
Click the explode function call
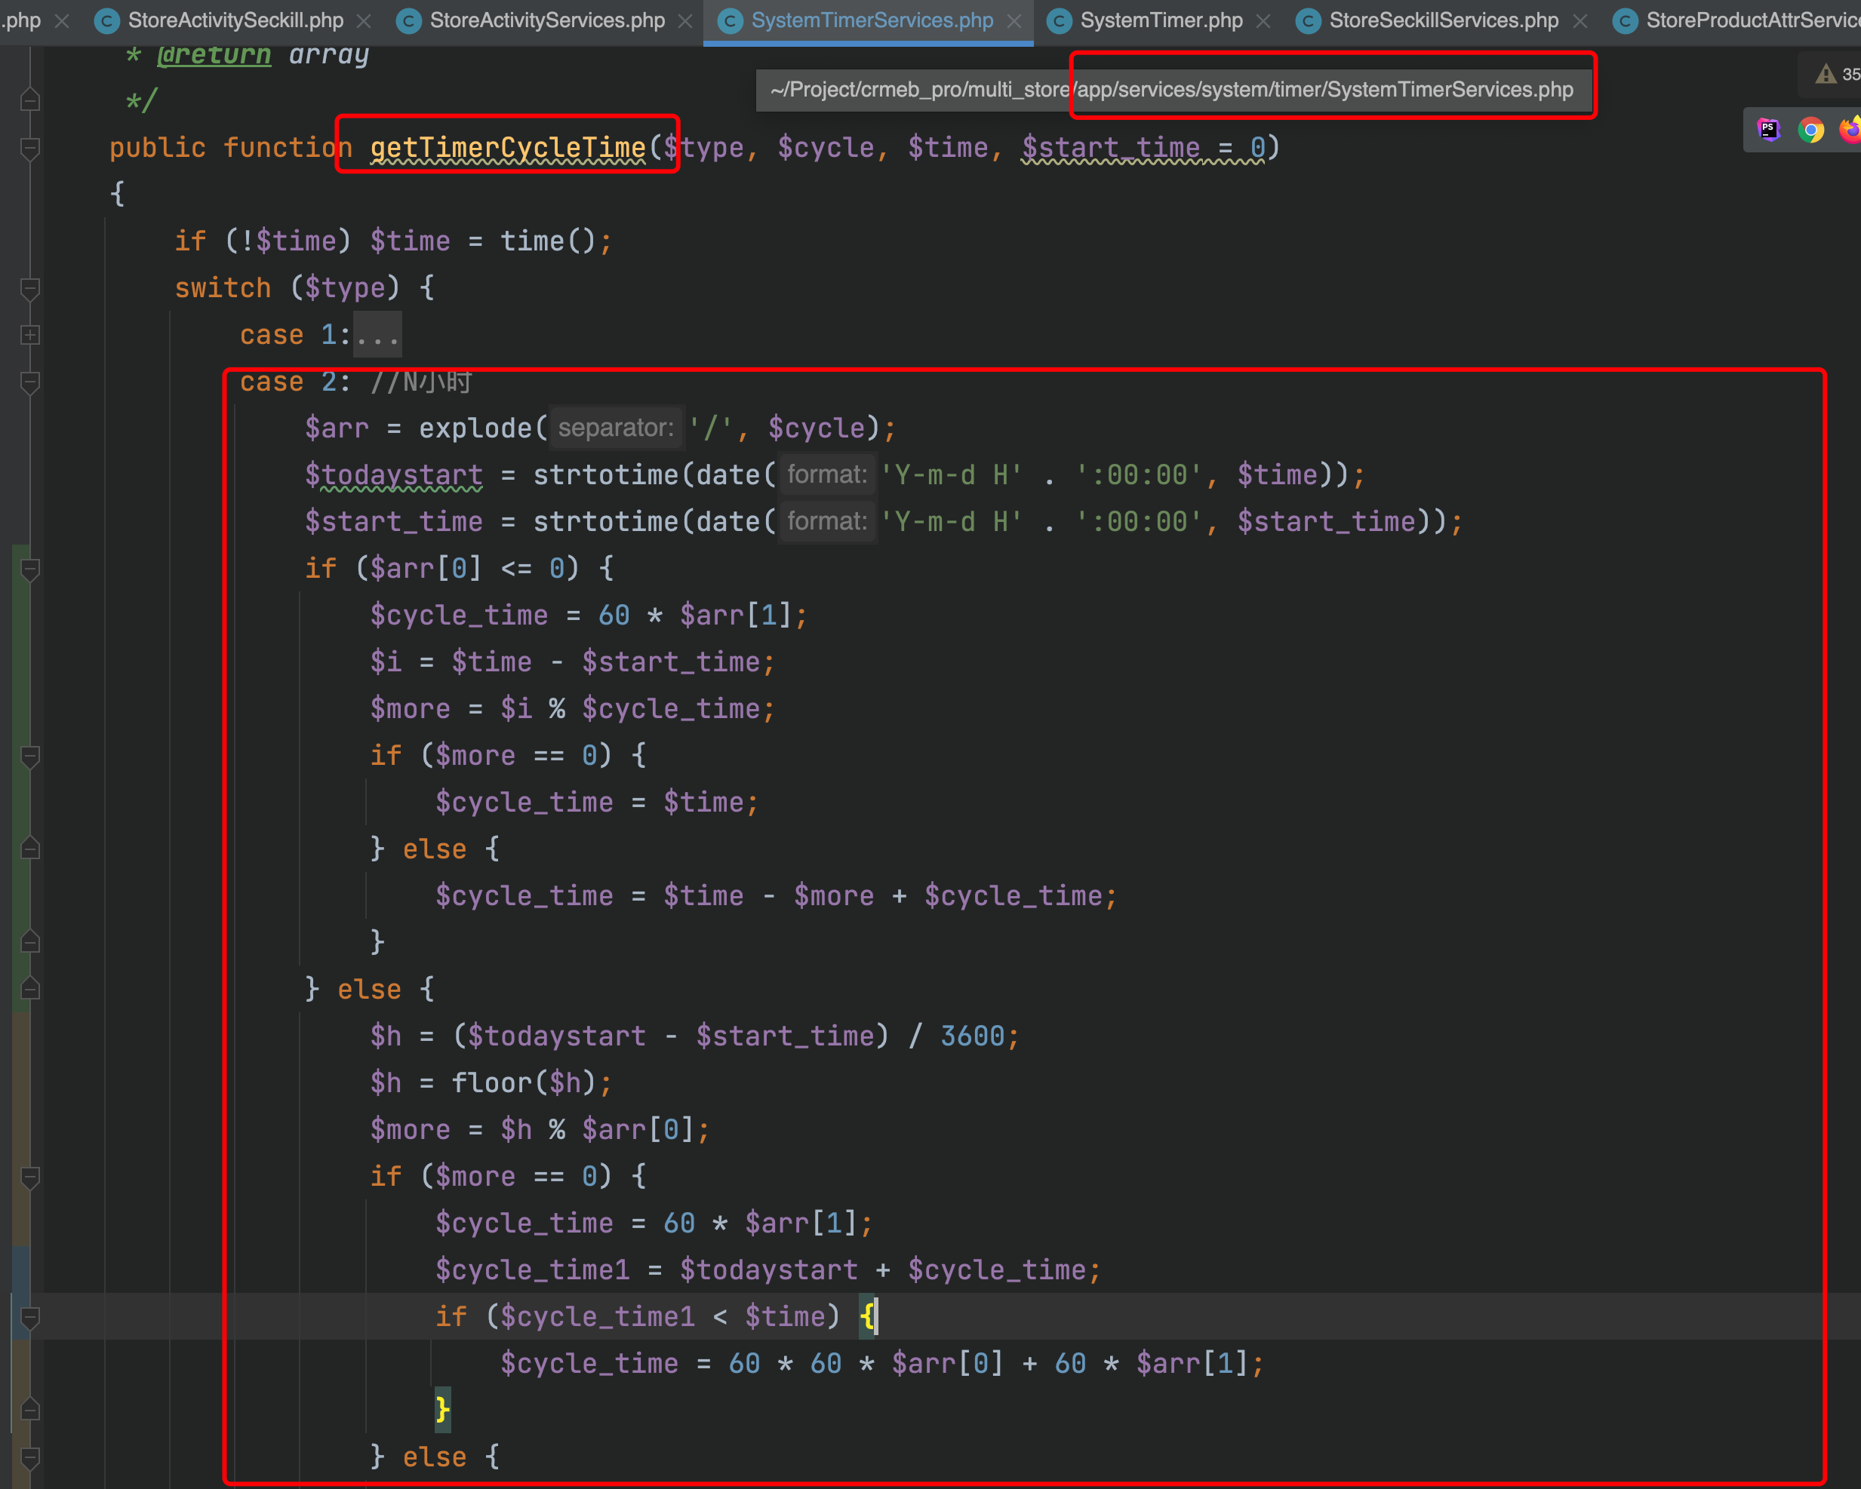click(475, 428)
